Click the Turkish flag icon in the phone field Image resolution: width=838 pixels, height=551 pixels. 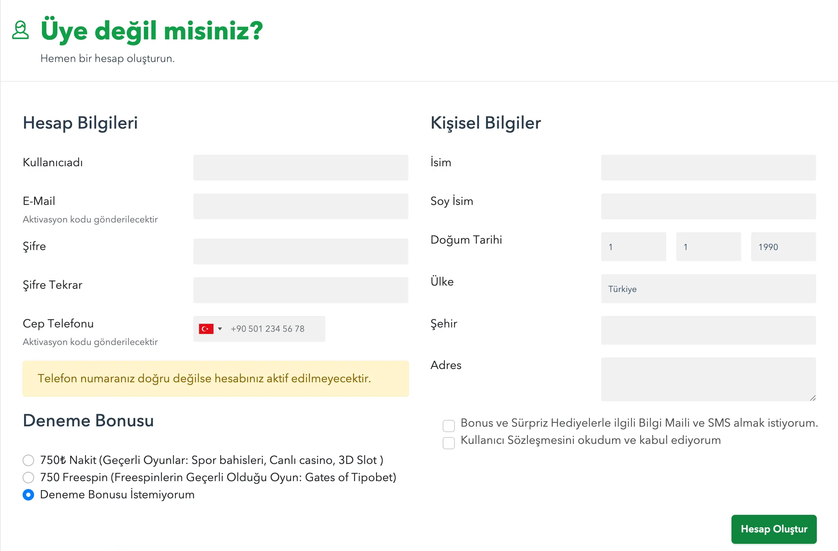click(206, 329)
